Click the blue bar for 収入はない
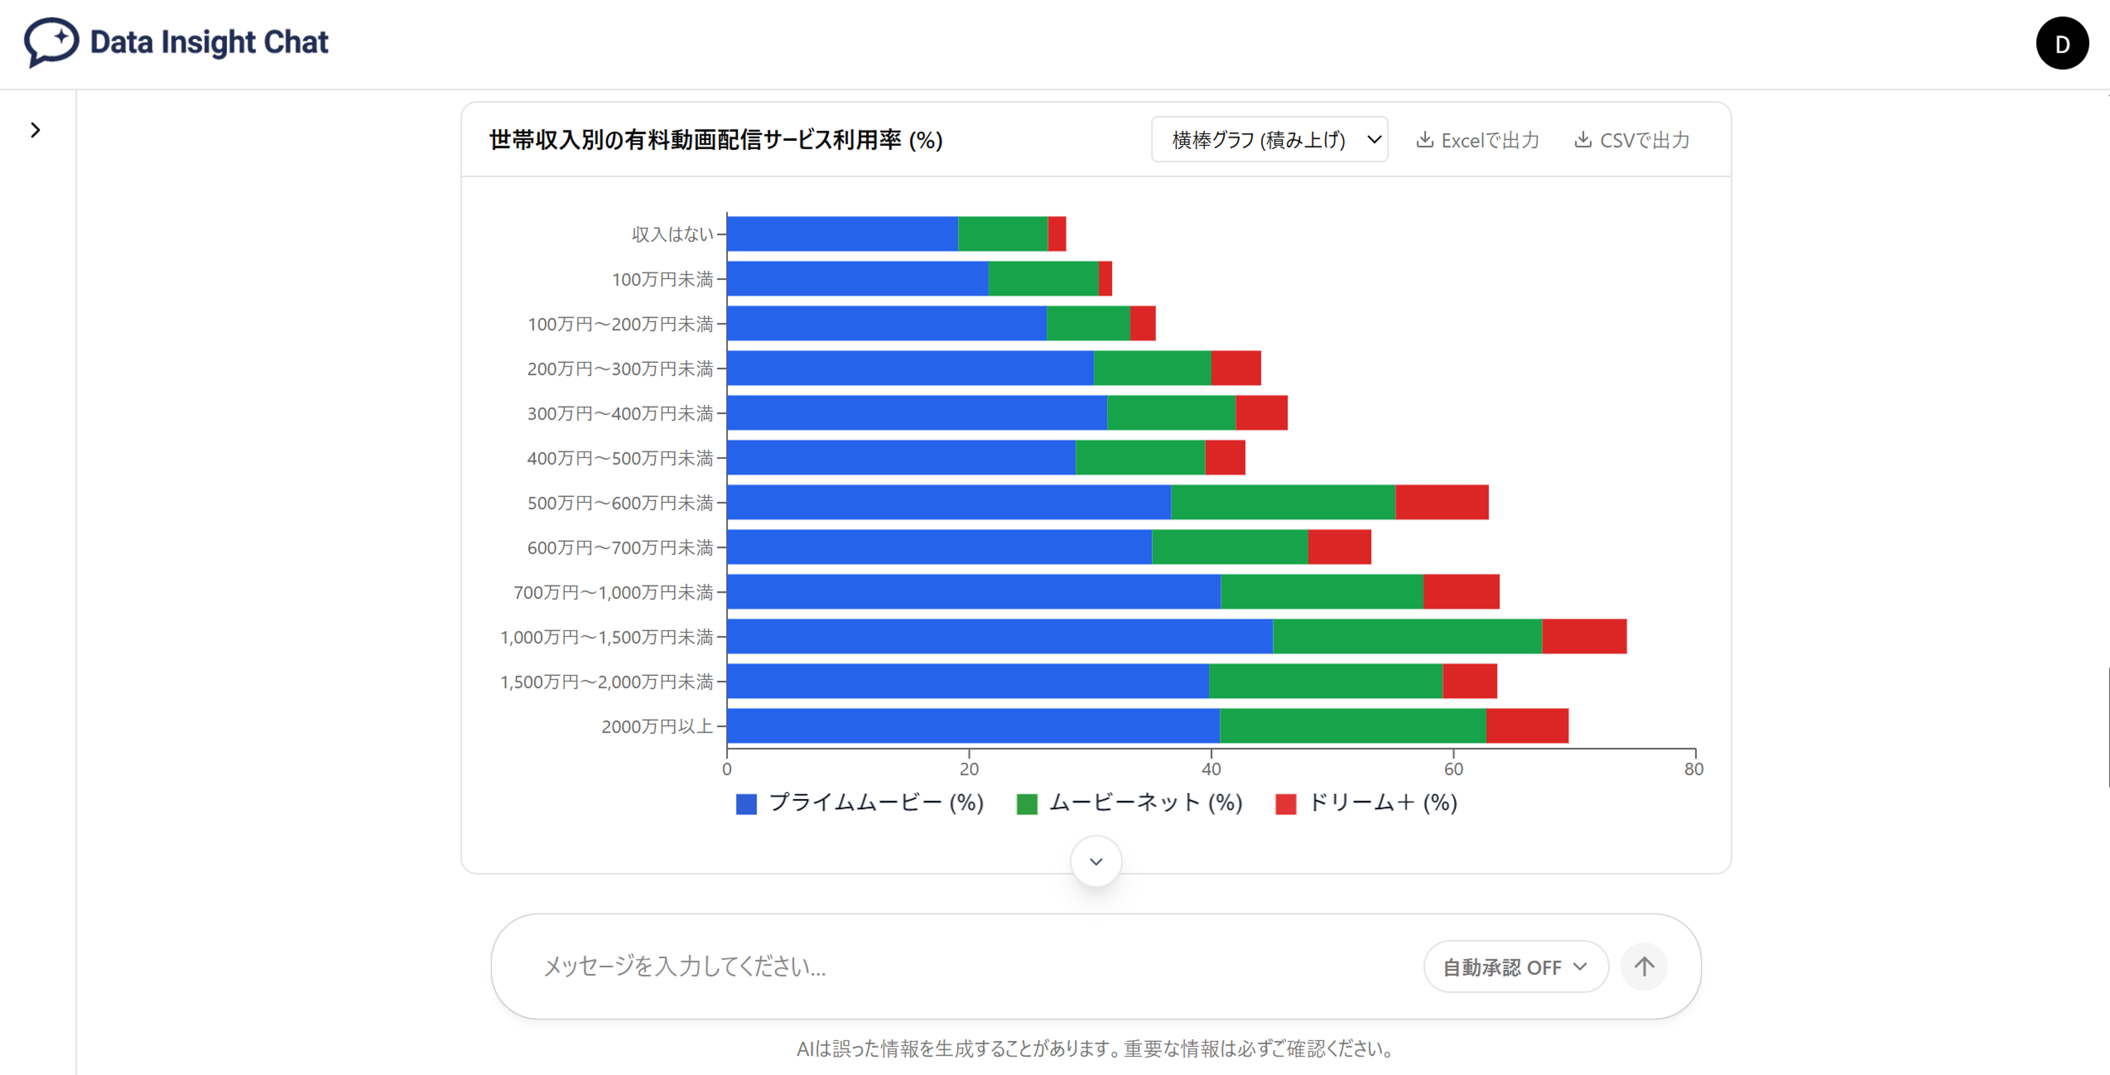2110x1075 pixels. coord(842,235)
